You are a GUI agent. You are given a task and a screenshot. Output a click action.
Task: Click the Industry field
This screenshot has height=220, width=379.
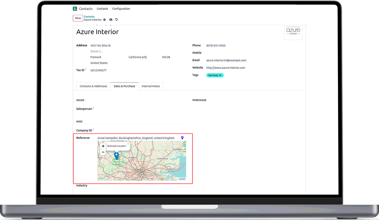142,186
